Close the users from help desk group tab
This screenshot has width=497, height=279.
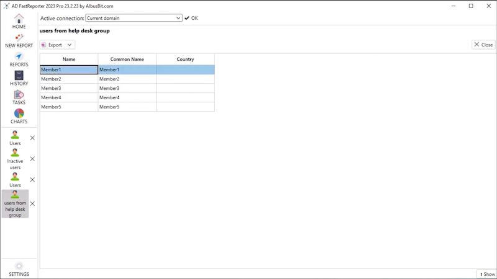32,204
